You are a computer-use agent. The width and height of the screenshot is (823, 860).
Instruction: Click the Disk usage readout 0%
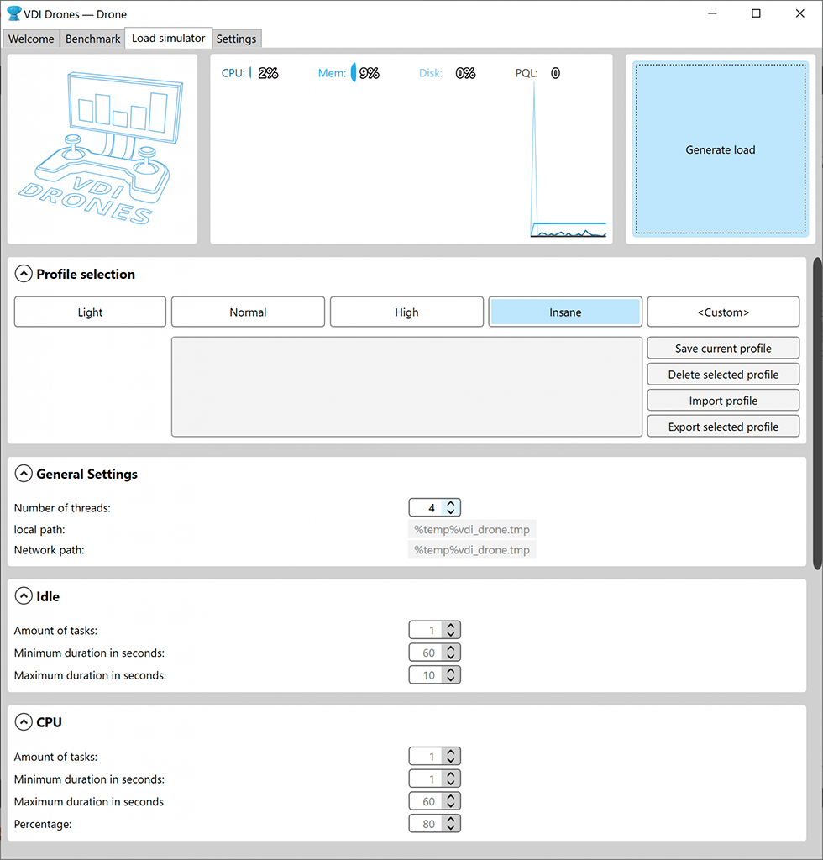(x=465, y=73)
